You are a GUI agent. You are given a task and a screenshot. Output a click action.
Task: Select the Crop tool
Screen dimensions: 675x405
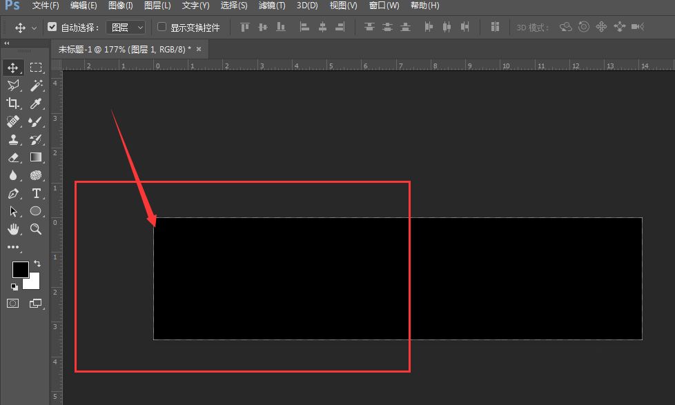(x=13, y=103)
